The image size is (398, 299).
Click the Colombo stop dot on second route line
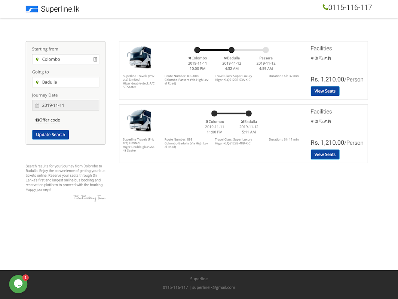point(214,113)
